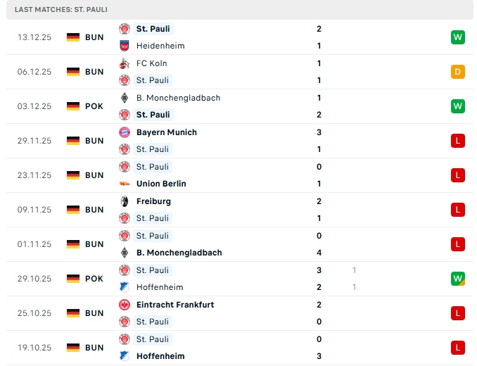
Task: Click the Freiburg club crest
Action: (x=125, y=201)
